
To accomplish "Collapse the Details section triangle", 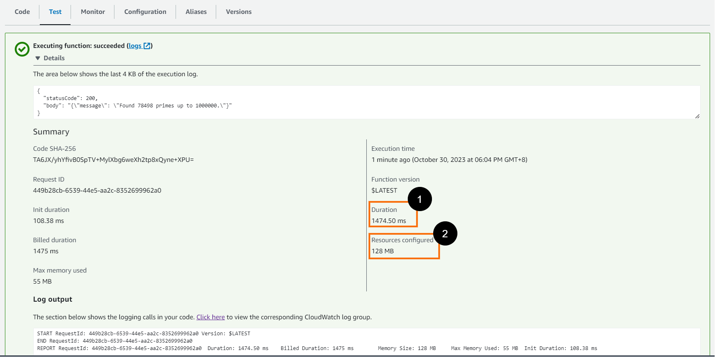I will [x=38, y=58].
